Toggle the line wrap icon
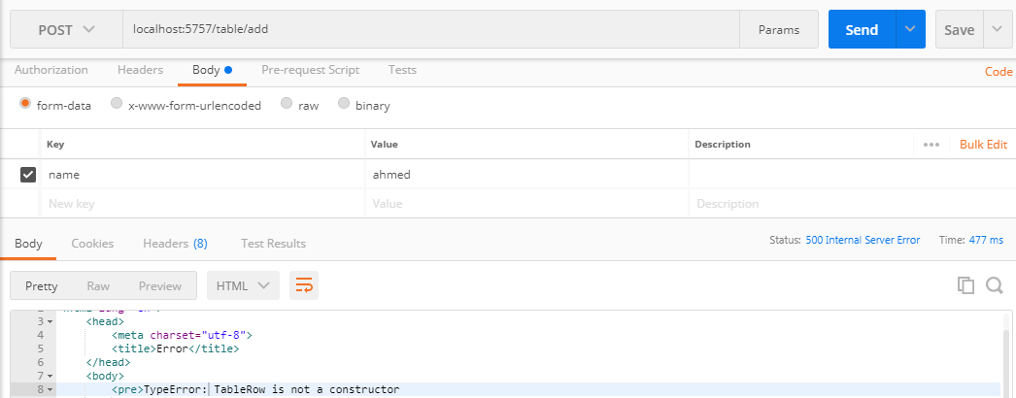 (x=304, y=285)
